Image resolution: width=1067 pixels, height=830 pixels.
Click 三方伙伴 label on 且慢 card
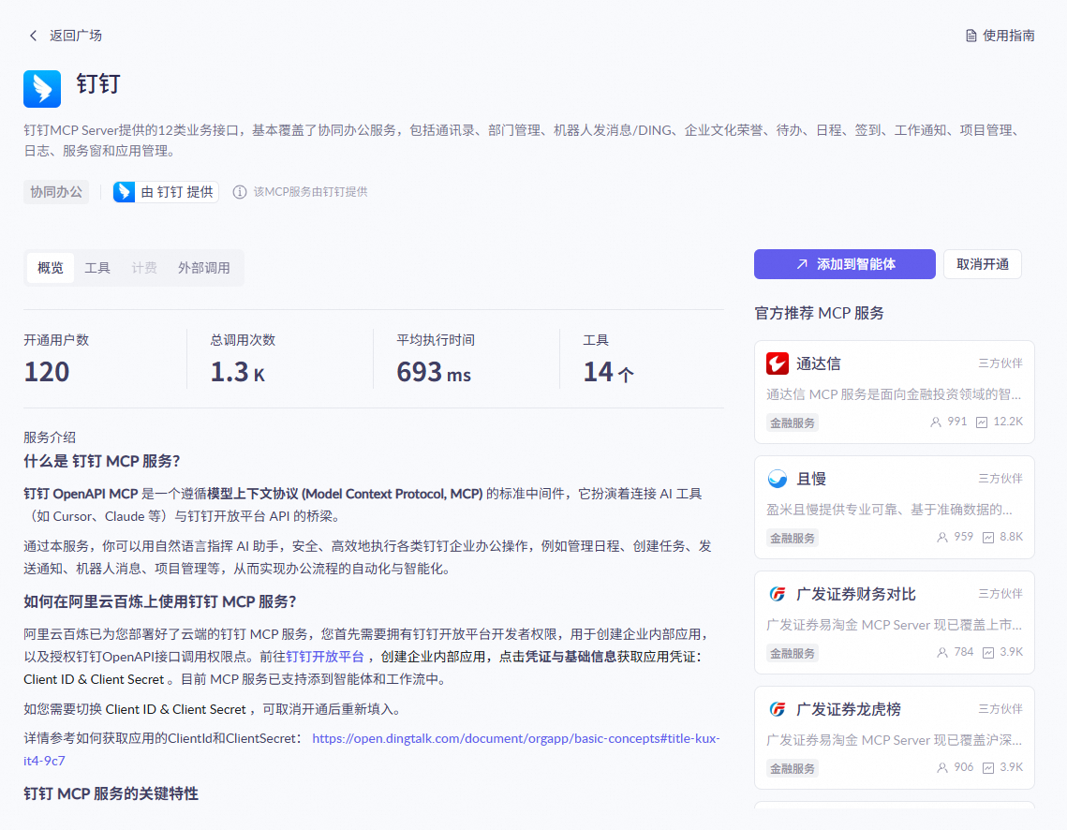pos(1000,479)
